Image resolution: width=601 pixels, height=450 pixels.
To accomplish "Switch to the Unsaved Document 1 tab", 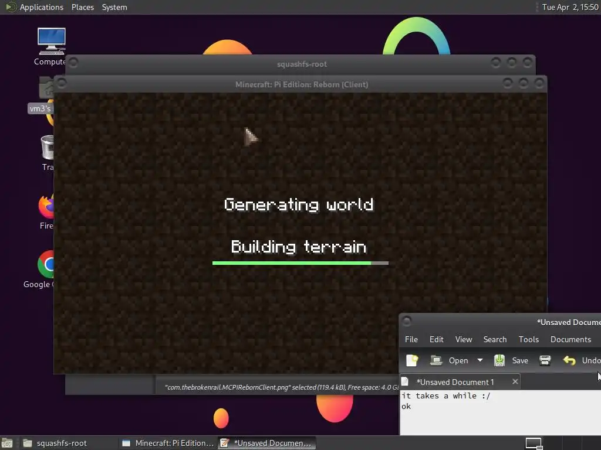I will tap(455, 382).
